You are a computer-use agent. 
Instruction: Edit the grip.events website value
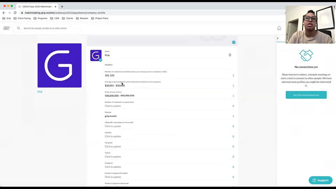point(111,116)
